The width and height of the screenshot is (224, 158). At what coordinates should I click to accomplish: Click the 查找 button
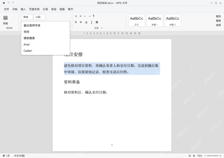tap(218, 16)
